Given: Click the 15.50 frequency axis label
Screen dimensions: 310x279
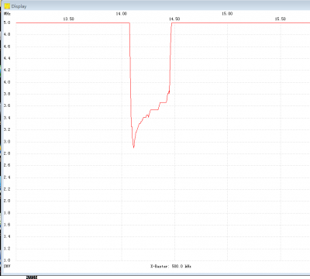Looking at the screenshot, I should pyautogui.click(x=281, y=19).
